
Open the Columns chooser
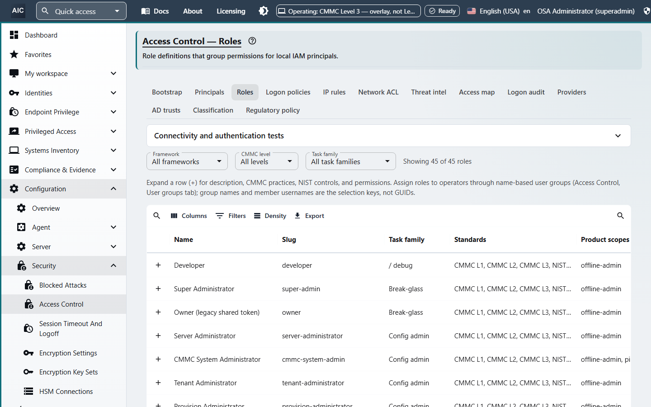click(x=189, y=216)
